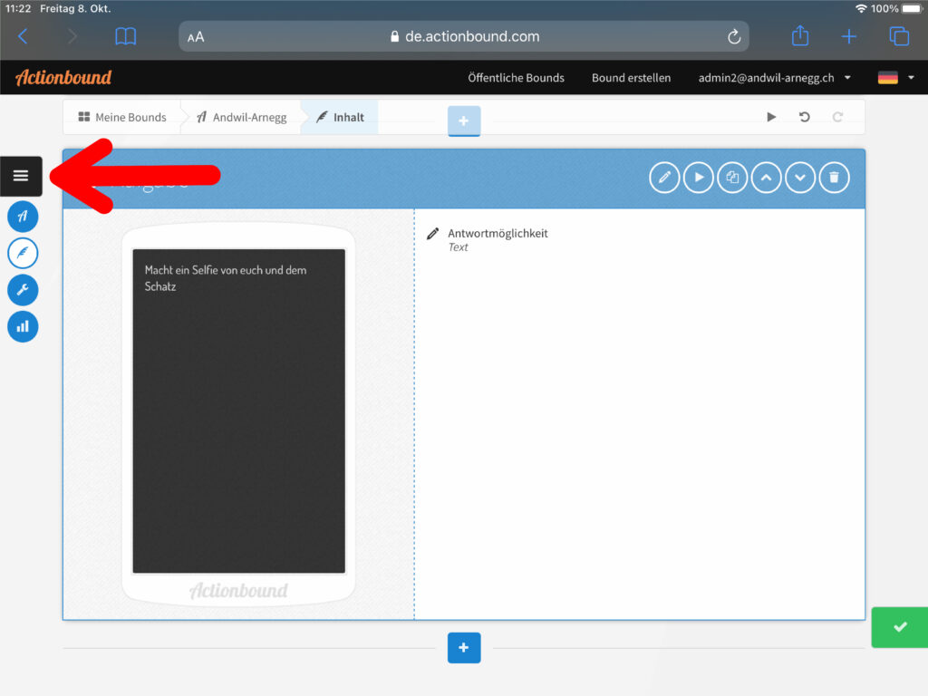
Task: Move element up with chevron-up icon
Action: (x=766, y=178)
